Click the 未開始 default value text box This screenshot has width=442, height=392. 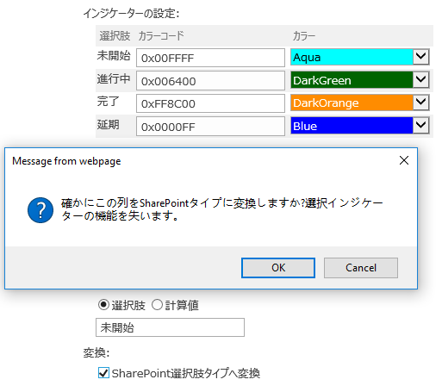170,327
